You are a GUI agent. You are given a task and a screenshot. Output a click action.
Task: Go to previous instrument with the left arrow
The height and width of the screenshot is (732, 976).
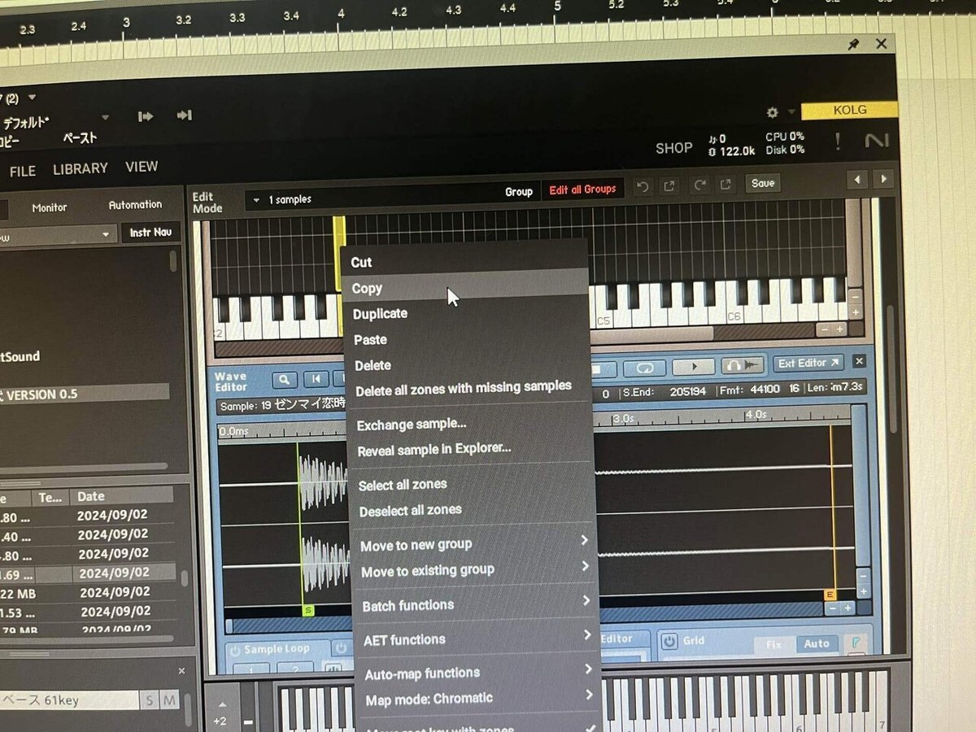856,180
